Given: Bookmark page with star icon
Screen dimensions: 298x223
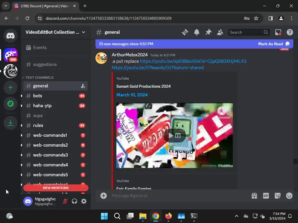Looking at the screenshot, I should (256, 18).
